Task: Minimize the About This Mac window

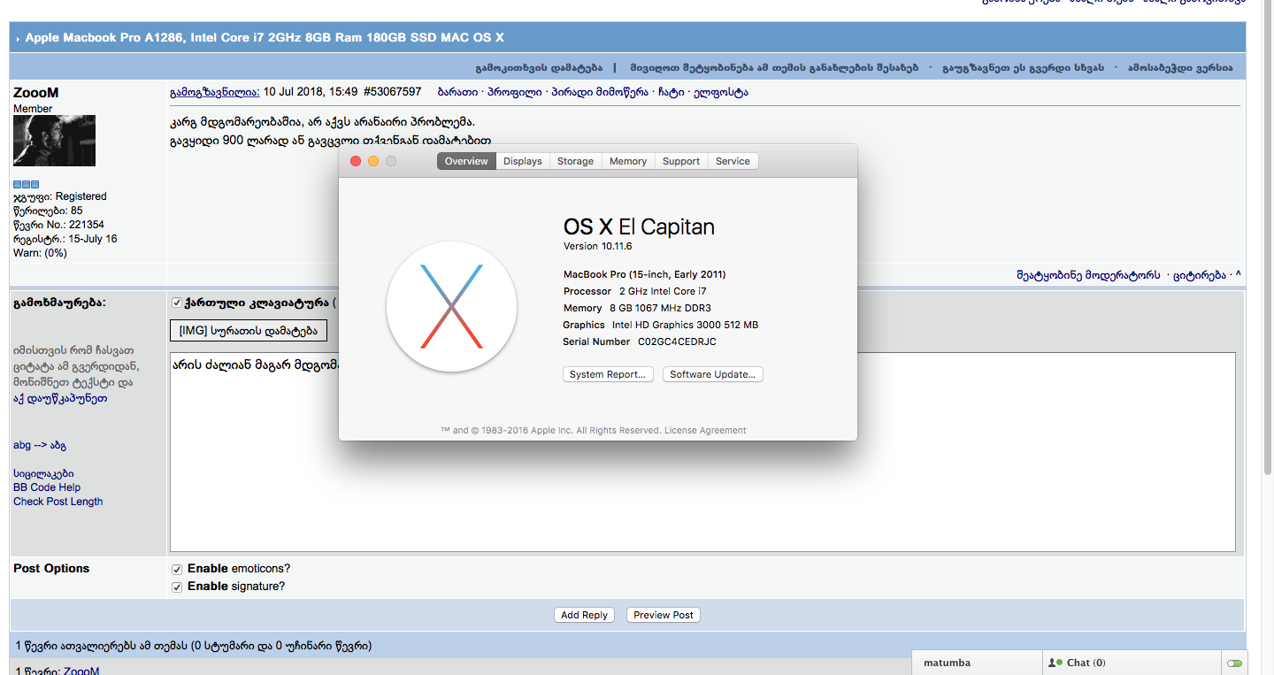Action: pyautogui.click(x=373, y=161)
